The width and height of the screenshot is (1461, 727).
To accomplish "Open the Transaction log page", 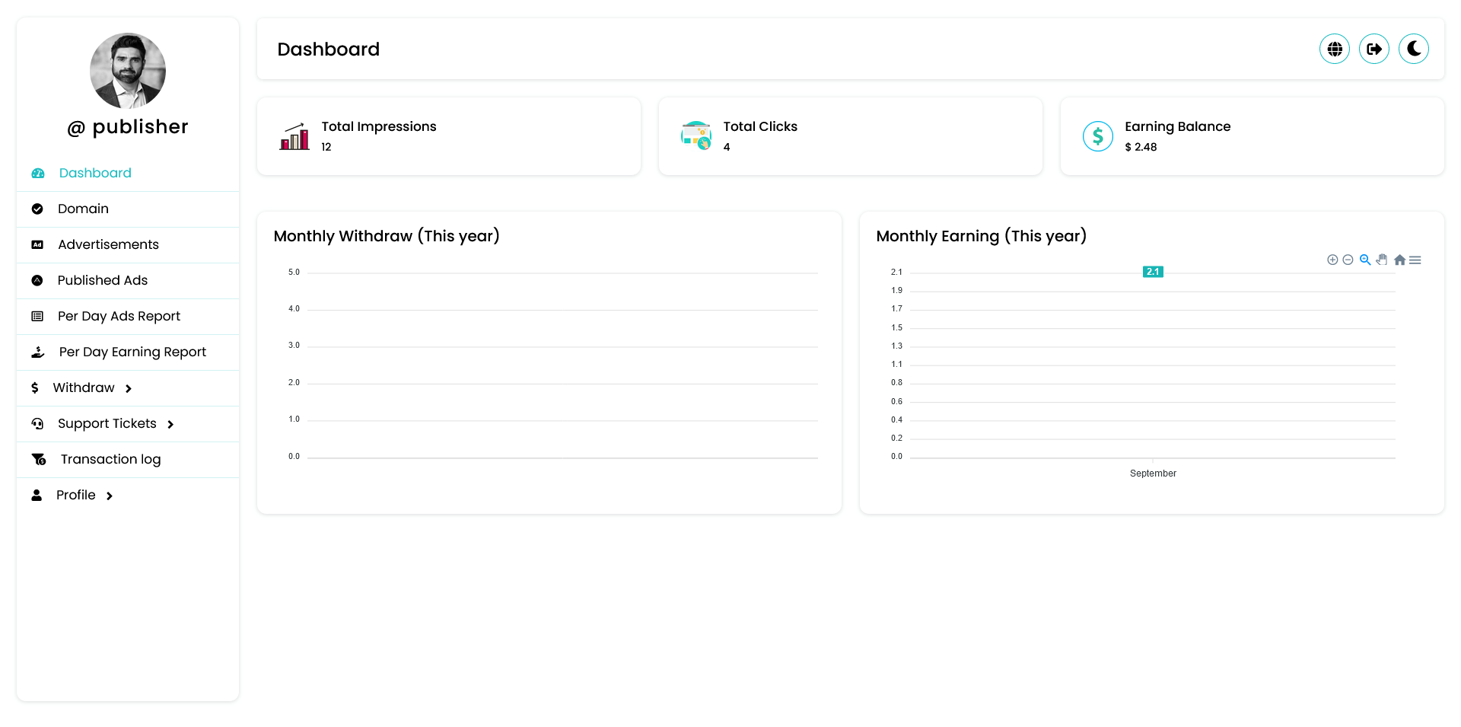I will click(x=110, y=460).
